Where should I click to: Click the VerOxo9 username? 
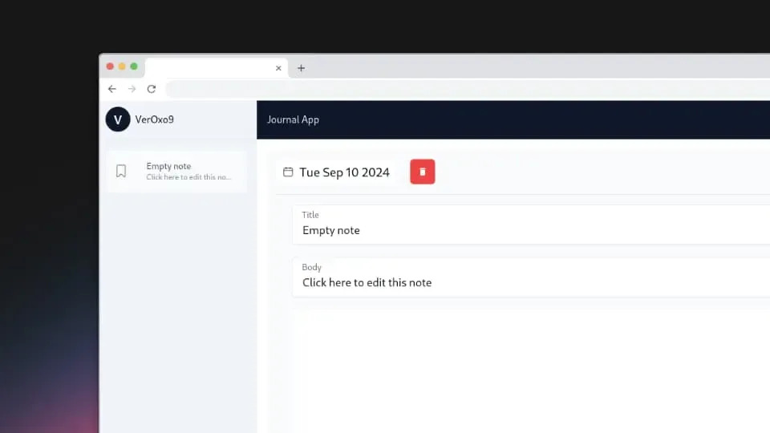[x=155, y=119]
